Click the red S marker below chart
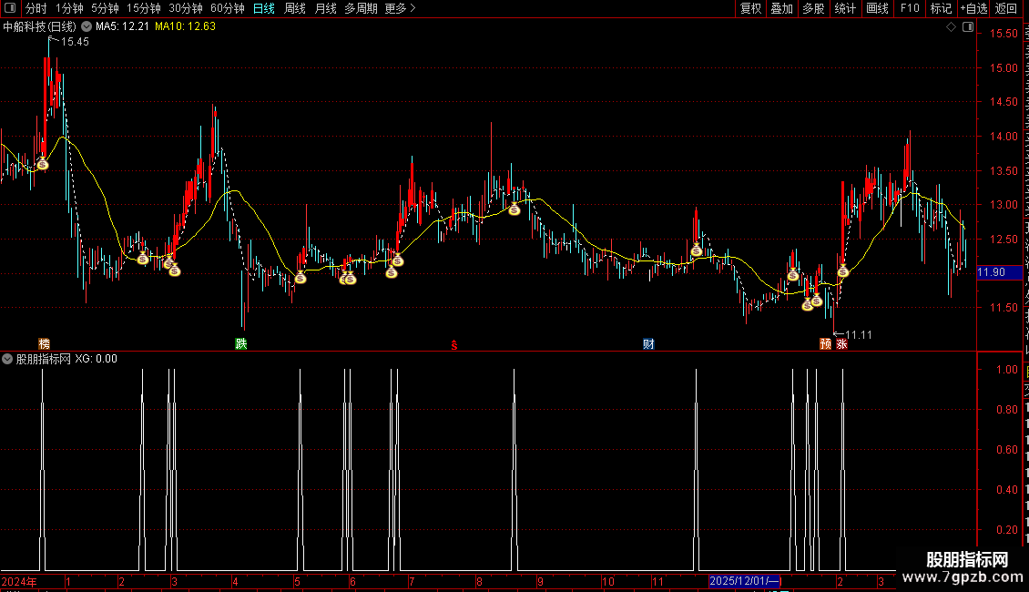1029x592 pixels. coord(454,345)
